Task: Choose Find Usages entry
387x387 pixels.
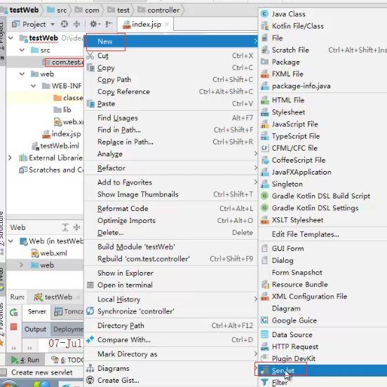Action: [x=171, y=118]
